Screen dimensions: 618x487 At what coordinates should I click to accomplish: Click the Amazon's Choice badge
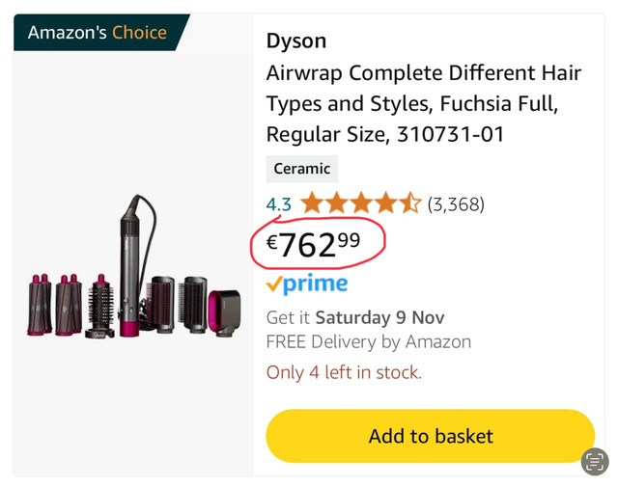pos(97,33)
